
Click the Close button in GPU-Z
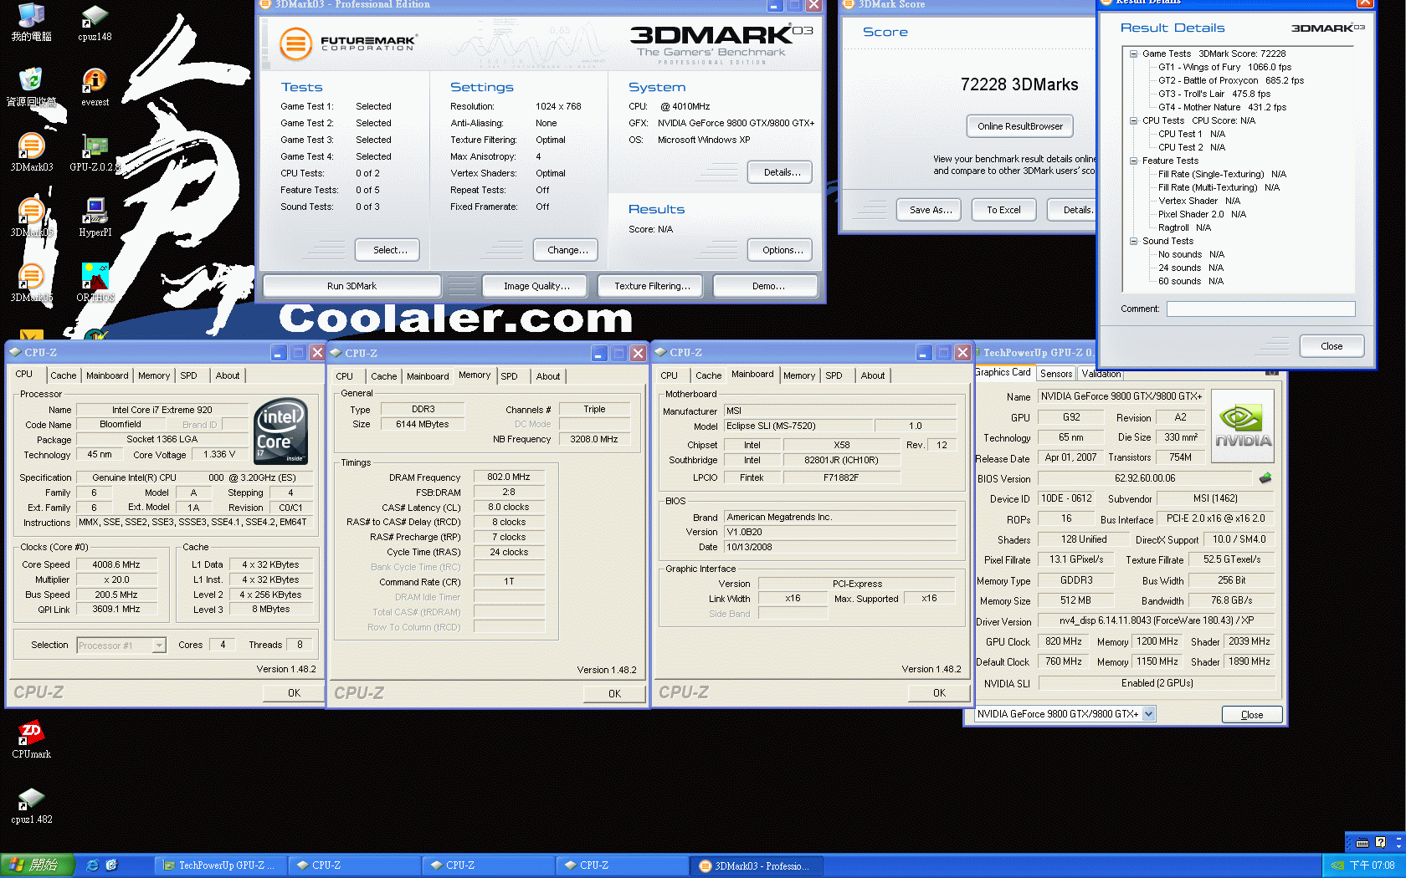pos(1252,715)
